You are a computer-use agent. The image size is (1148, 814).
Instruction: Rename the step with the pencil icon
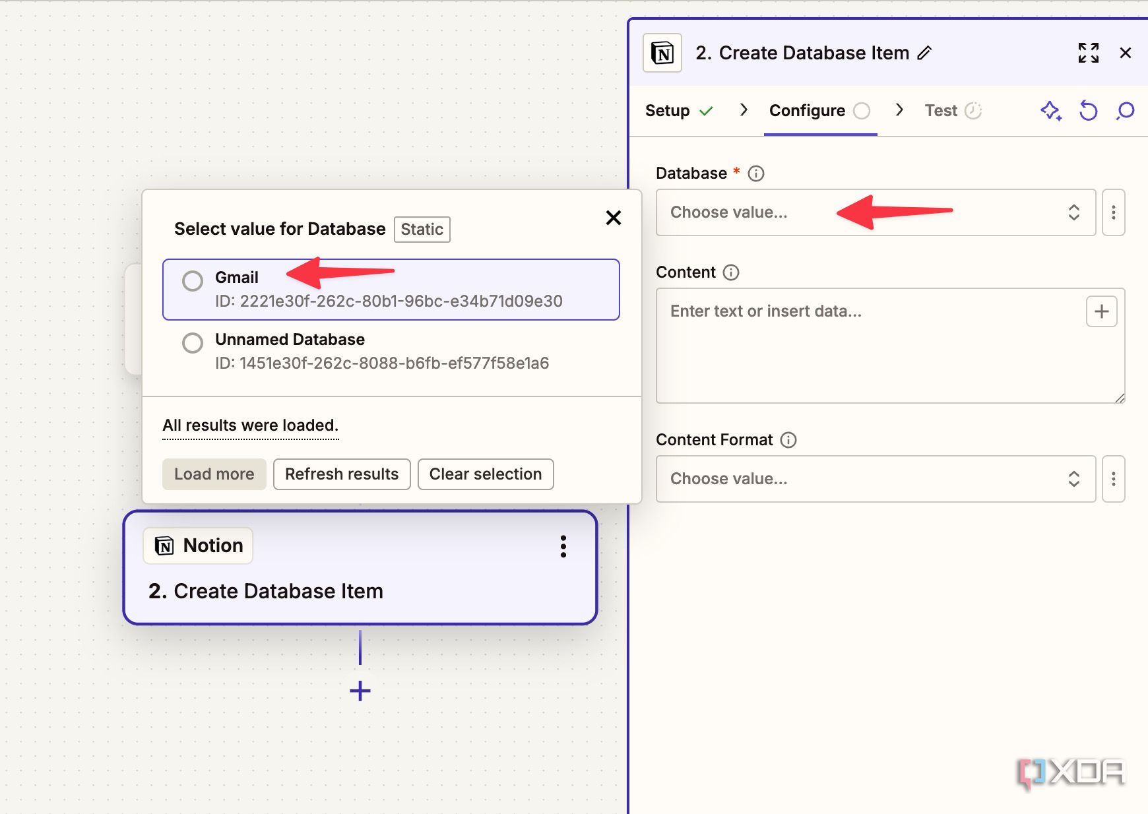925,53
